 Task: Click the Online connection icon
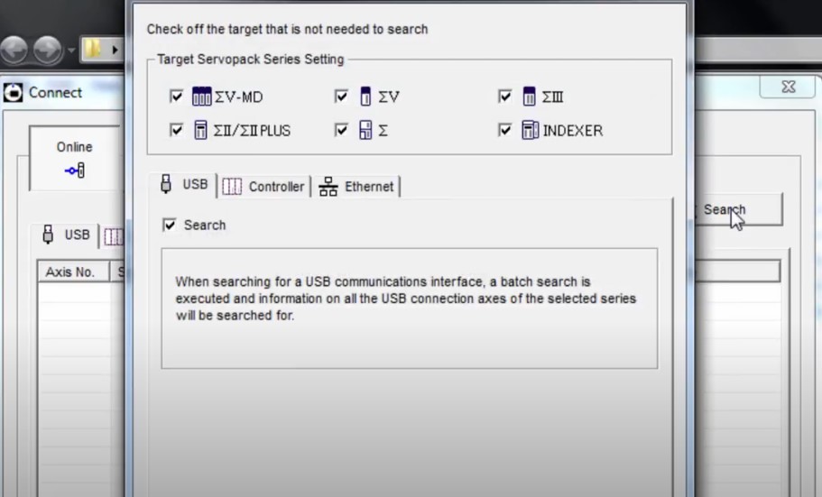75,170
